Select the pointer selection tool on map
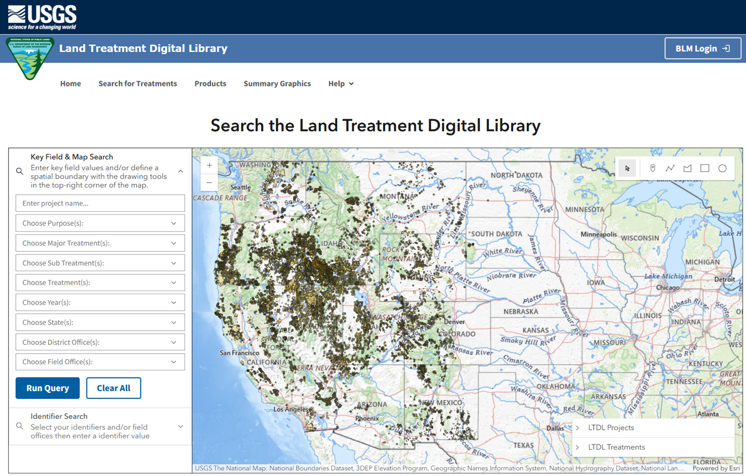This screenshot has height=476, width=746. 627,168
